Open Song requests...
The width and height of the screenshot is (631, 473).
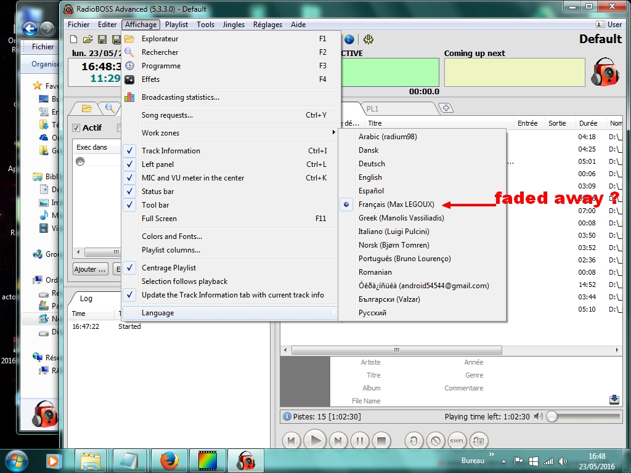pyautogui.click(x=229, y=115)
